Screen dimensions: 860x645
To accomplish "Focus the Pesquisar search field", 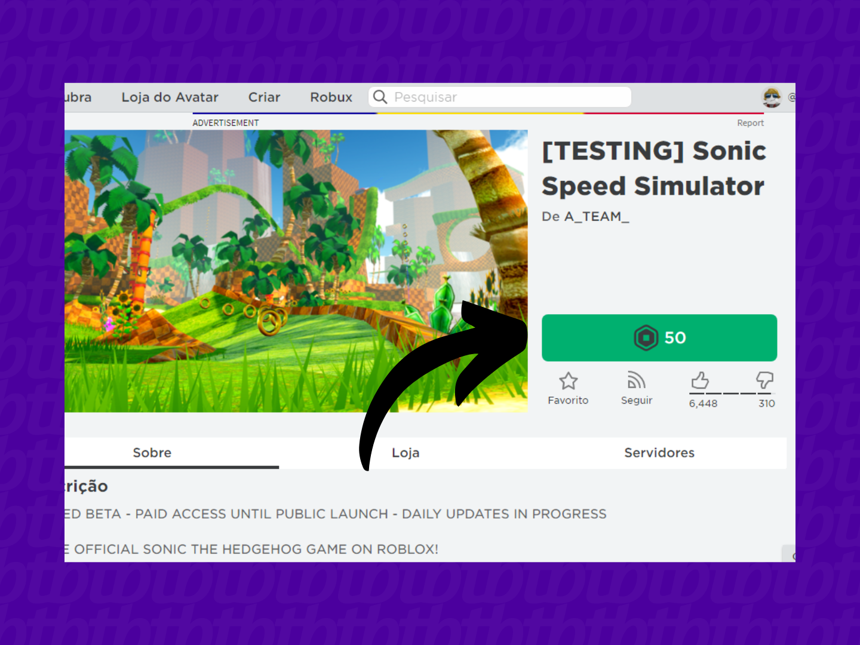I will click(x=500, y=97).
